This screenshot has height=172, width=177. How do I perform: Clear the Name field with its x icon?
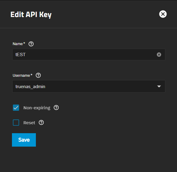tap(159, 55)
